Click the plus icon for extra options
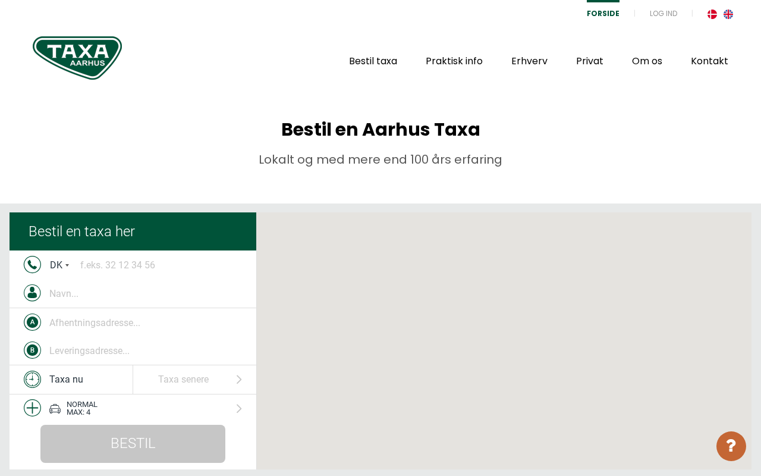This screenshot has width=761, height=476. (32, 408)
